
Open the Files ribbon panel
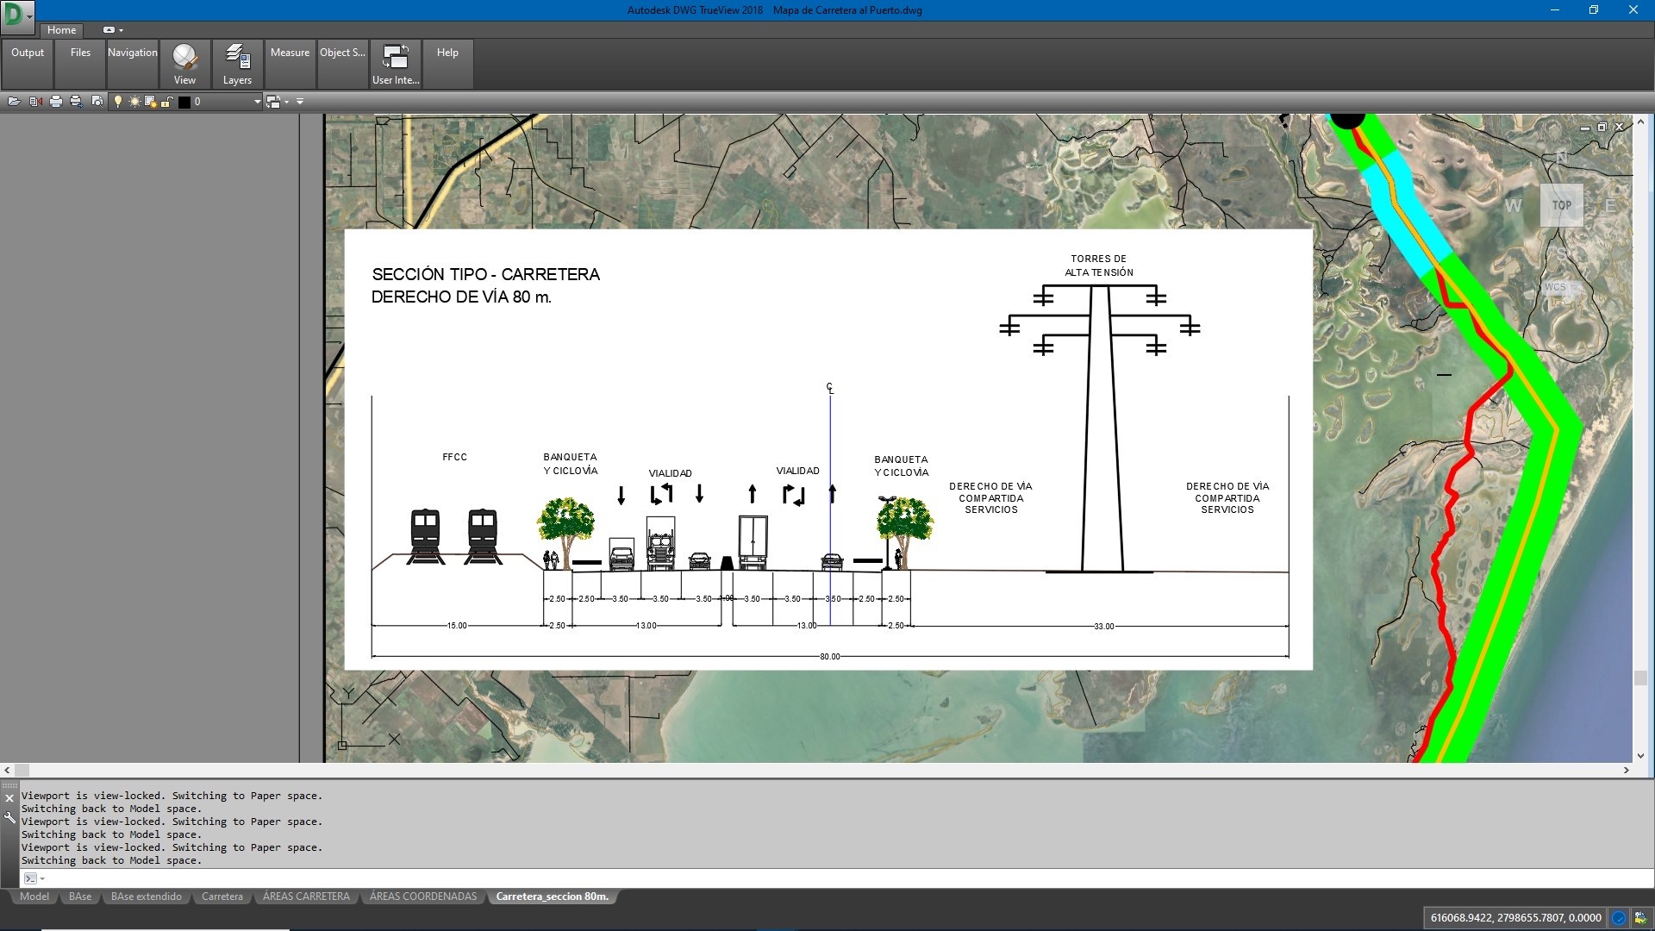click(x=80, y=64)
